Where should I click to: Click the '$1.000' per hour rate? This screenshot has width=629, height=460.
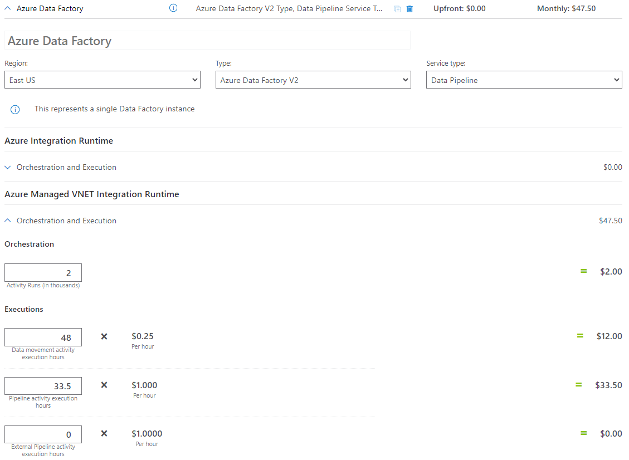click(x=144, y=385)
